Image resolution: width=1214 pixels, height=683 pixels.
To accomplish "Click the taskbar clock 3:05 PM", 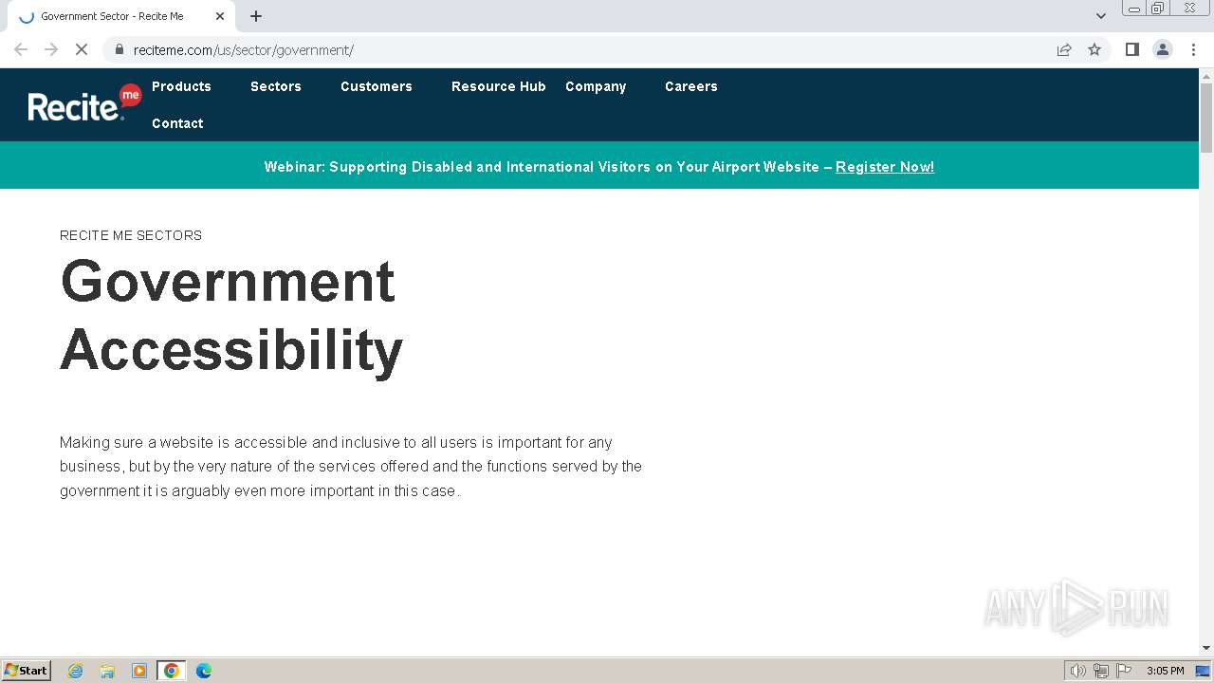I will click(x=1166, y=671).
